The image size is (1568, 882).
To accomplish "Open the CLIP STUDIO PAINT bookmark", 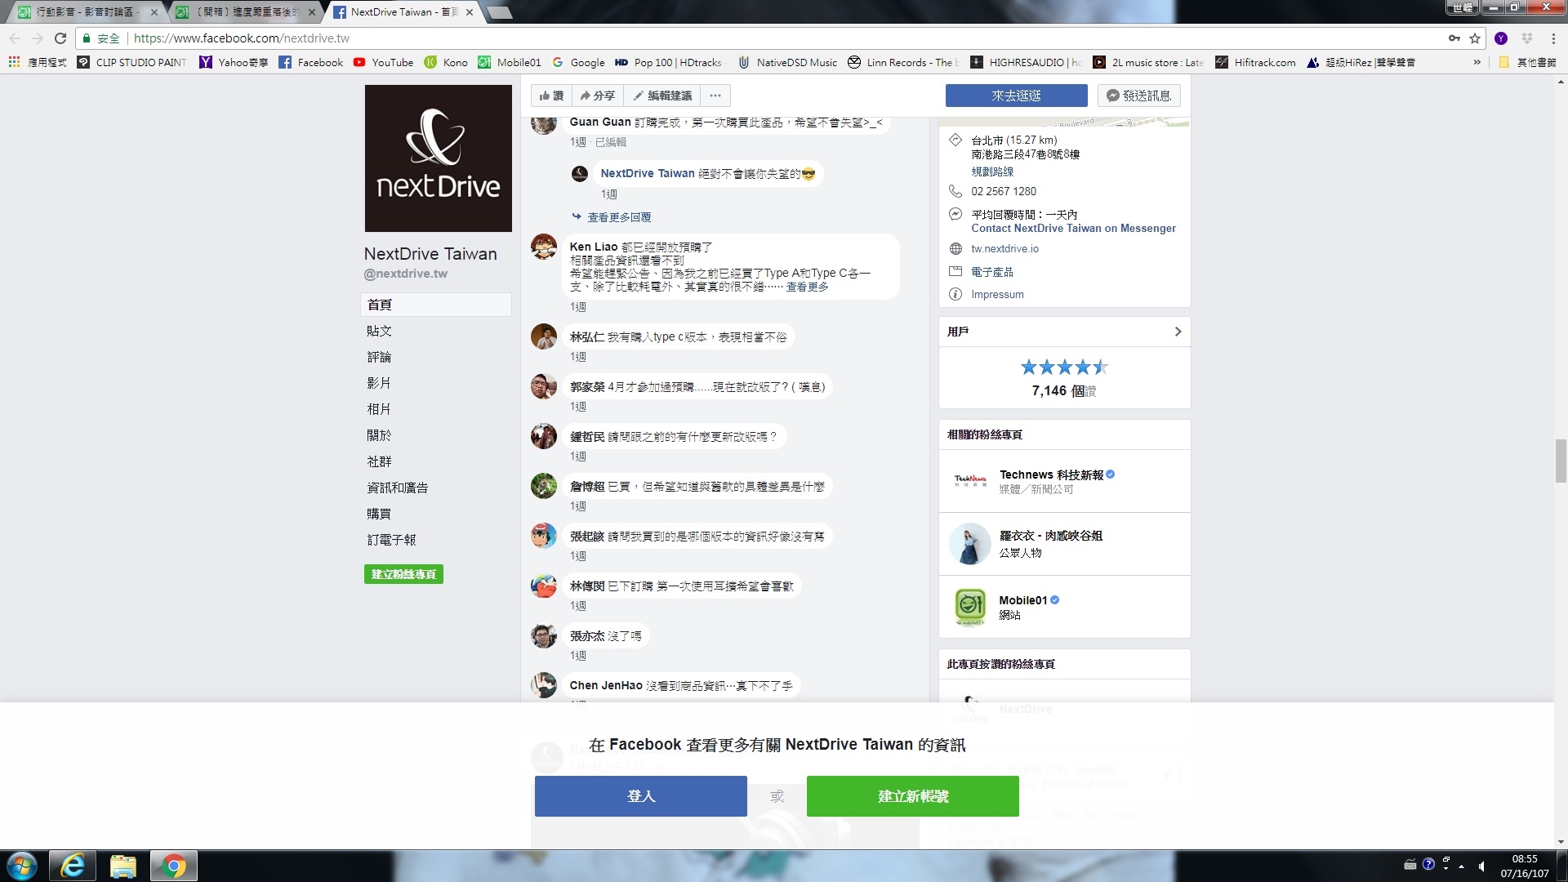I will (x=131, y=62).
